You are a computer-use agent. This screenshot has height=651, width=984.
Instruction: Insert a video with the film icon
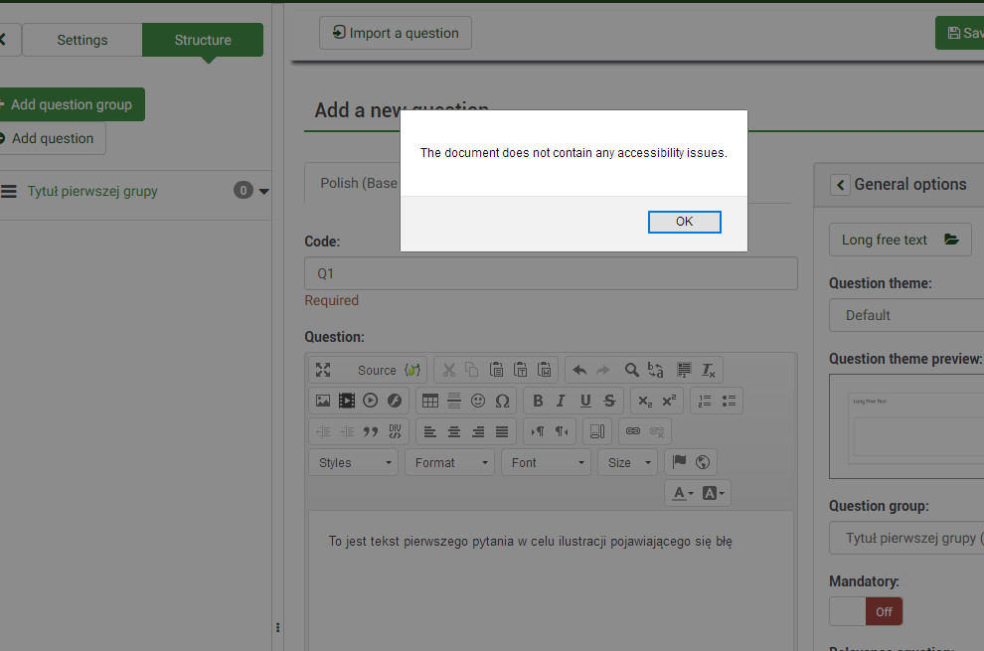pyautogui.click(x=347, y=401)
